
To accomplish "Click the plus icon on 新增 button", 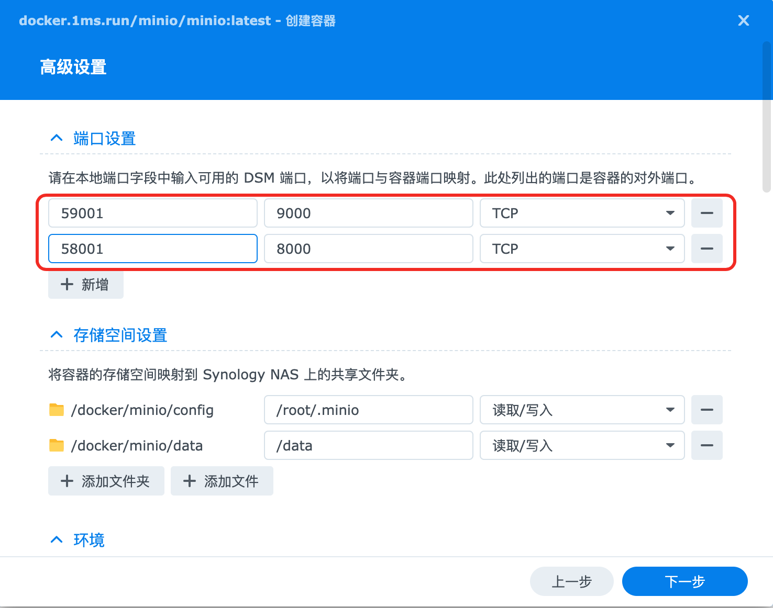I will (67, 284).
